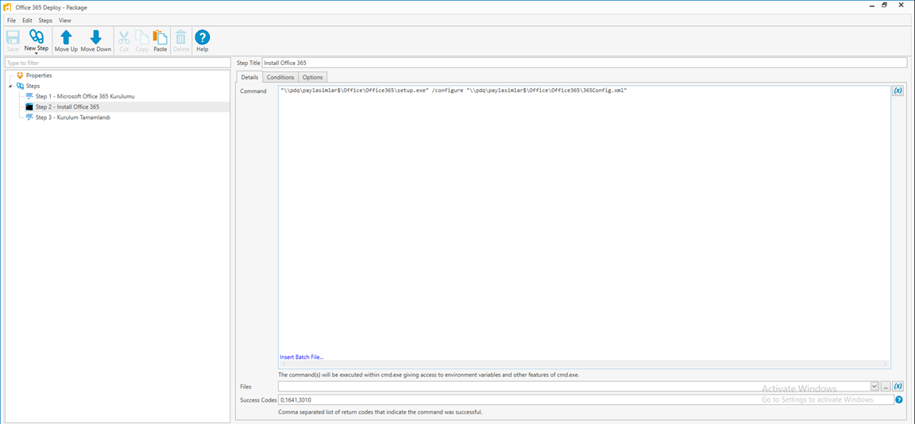
Task: Open the View menu
Action: pyautogui.click(x=65, y=21)
